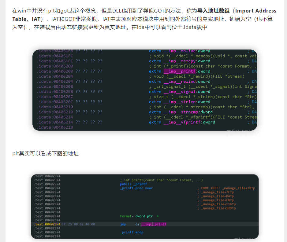Select the _printf endp line
Image resolution: width=287 pixels, height=242 pixels.
pyautogui.click(x=132, y=232)
